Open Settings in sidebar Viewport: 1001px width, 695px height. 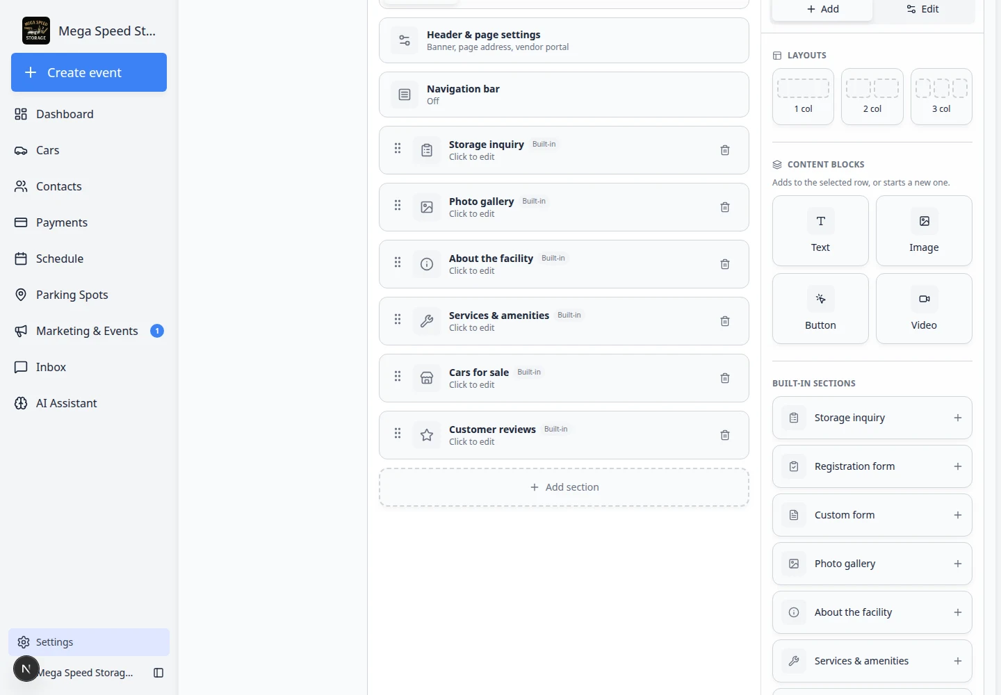89,642
